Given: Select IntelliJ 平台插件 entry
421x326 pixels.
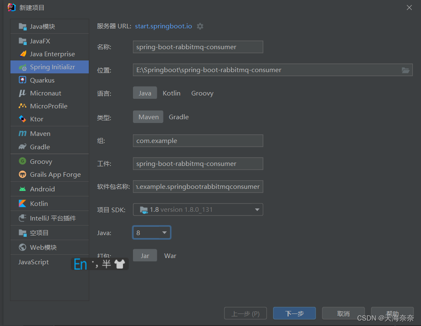Looking at the screenshot, I should tap(50, 218).
